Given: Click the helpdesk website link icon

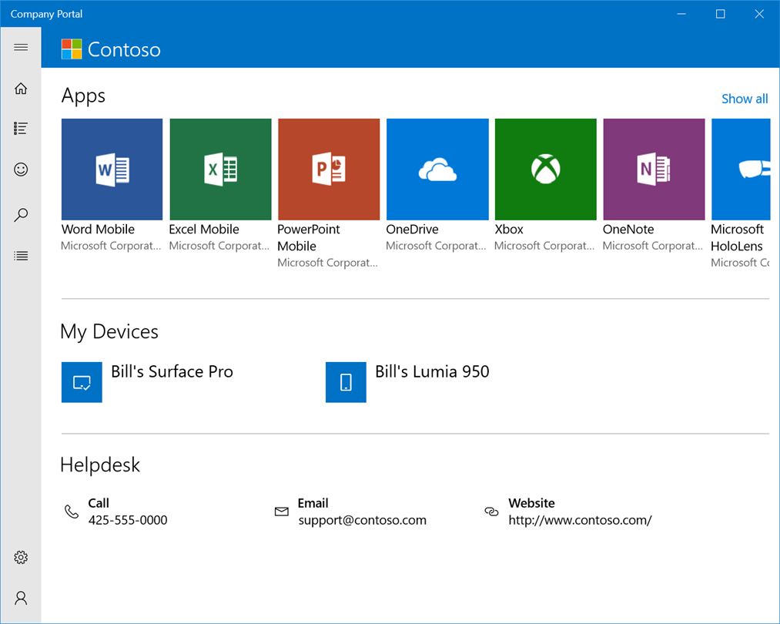Looking at the screenshot, I should [x=491, y=511].
